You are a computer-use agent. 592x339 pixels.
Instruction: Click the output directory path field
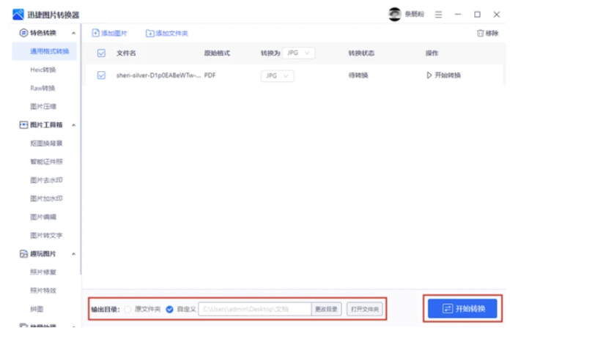point(254,310)
